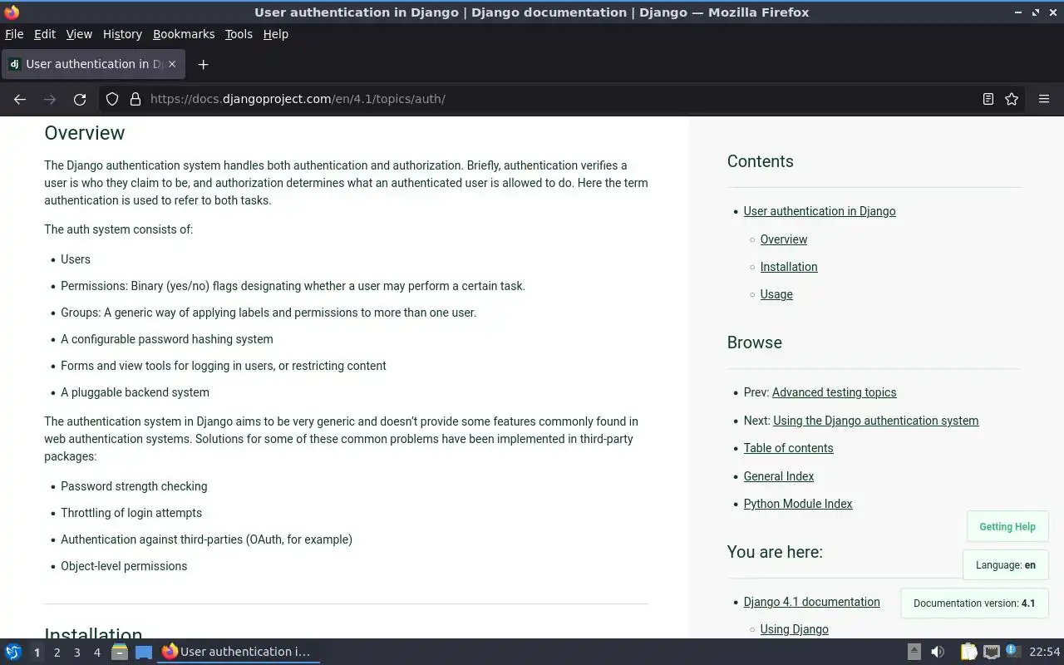Bookmark this page with the star
The height and width of the screenshot is (665, 1064).
coord(1012,99)
